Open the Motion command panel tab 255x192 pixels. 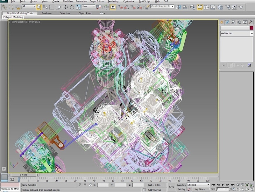pos(239,22)
